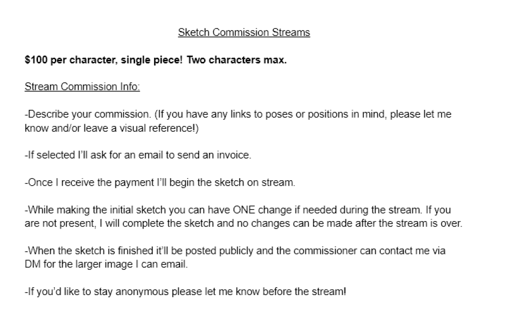Click the stay anonymous line
The width and height of the screenshot is (515, 319).
pos(186,292)
